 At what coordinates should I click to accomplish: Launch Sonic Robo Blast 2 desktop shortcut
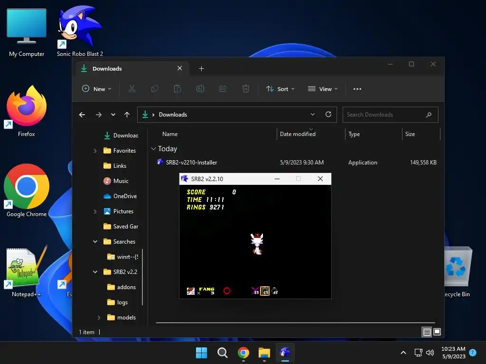[x=80, y=31]
